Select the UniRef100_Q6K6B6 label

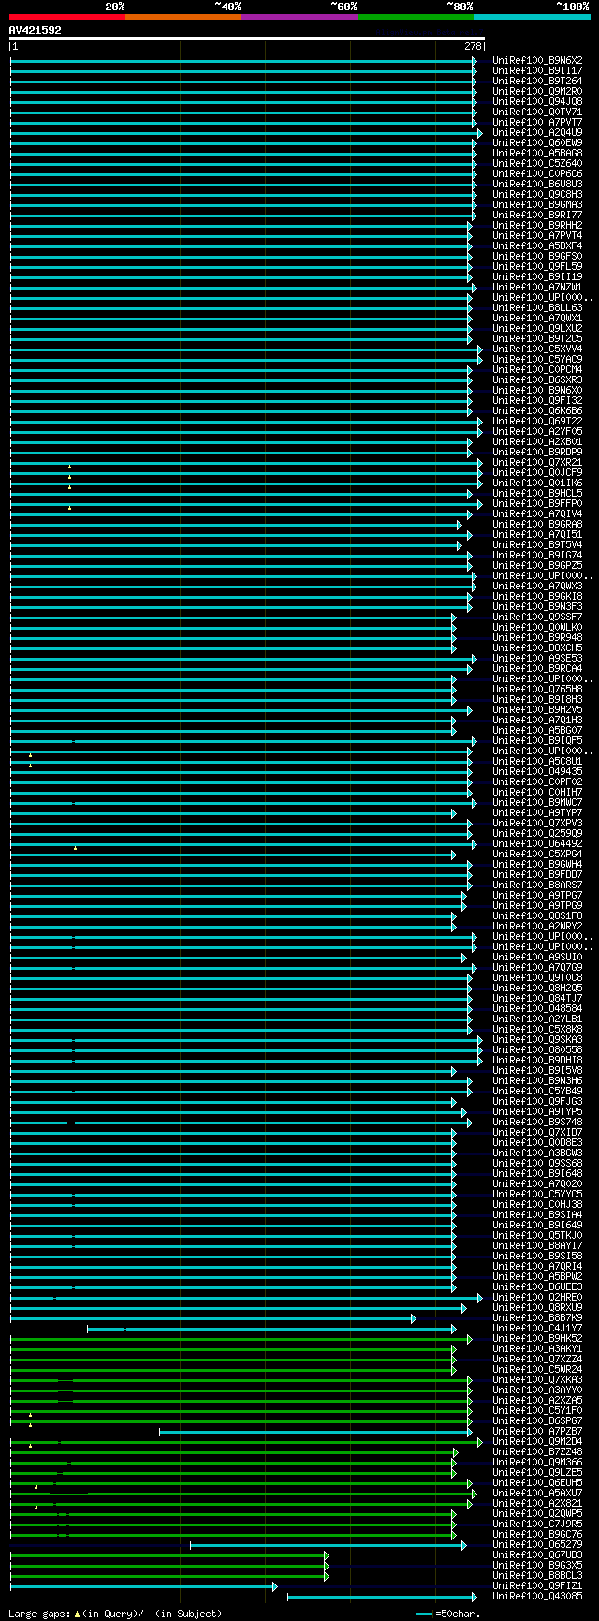[x=537, y=410]
